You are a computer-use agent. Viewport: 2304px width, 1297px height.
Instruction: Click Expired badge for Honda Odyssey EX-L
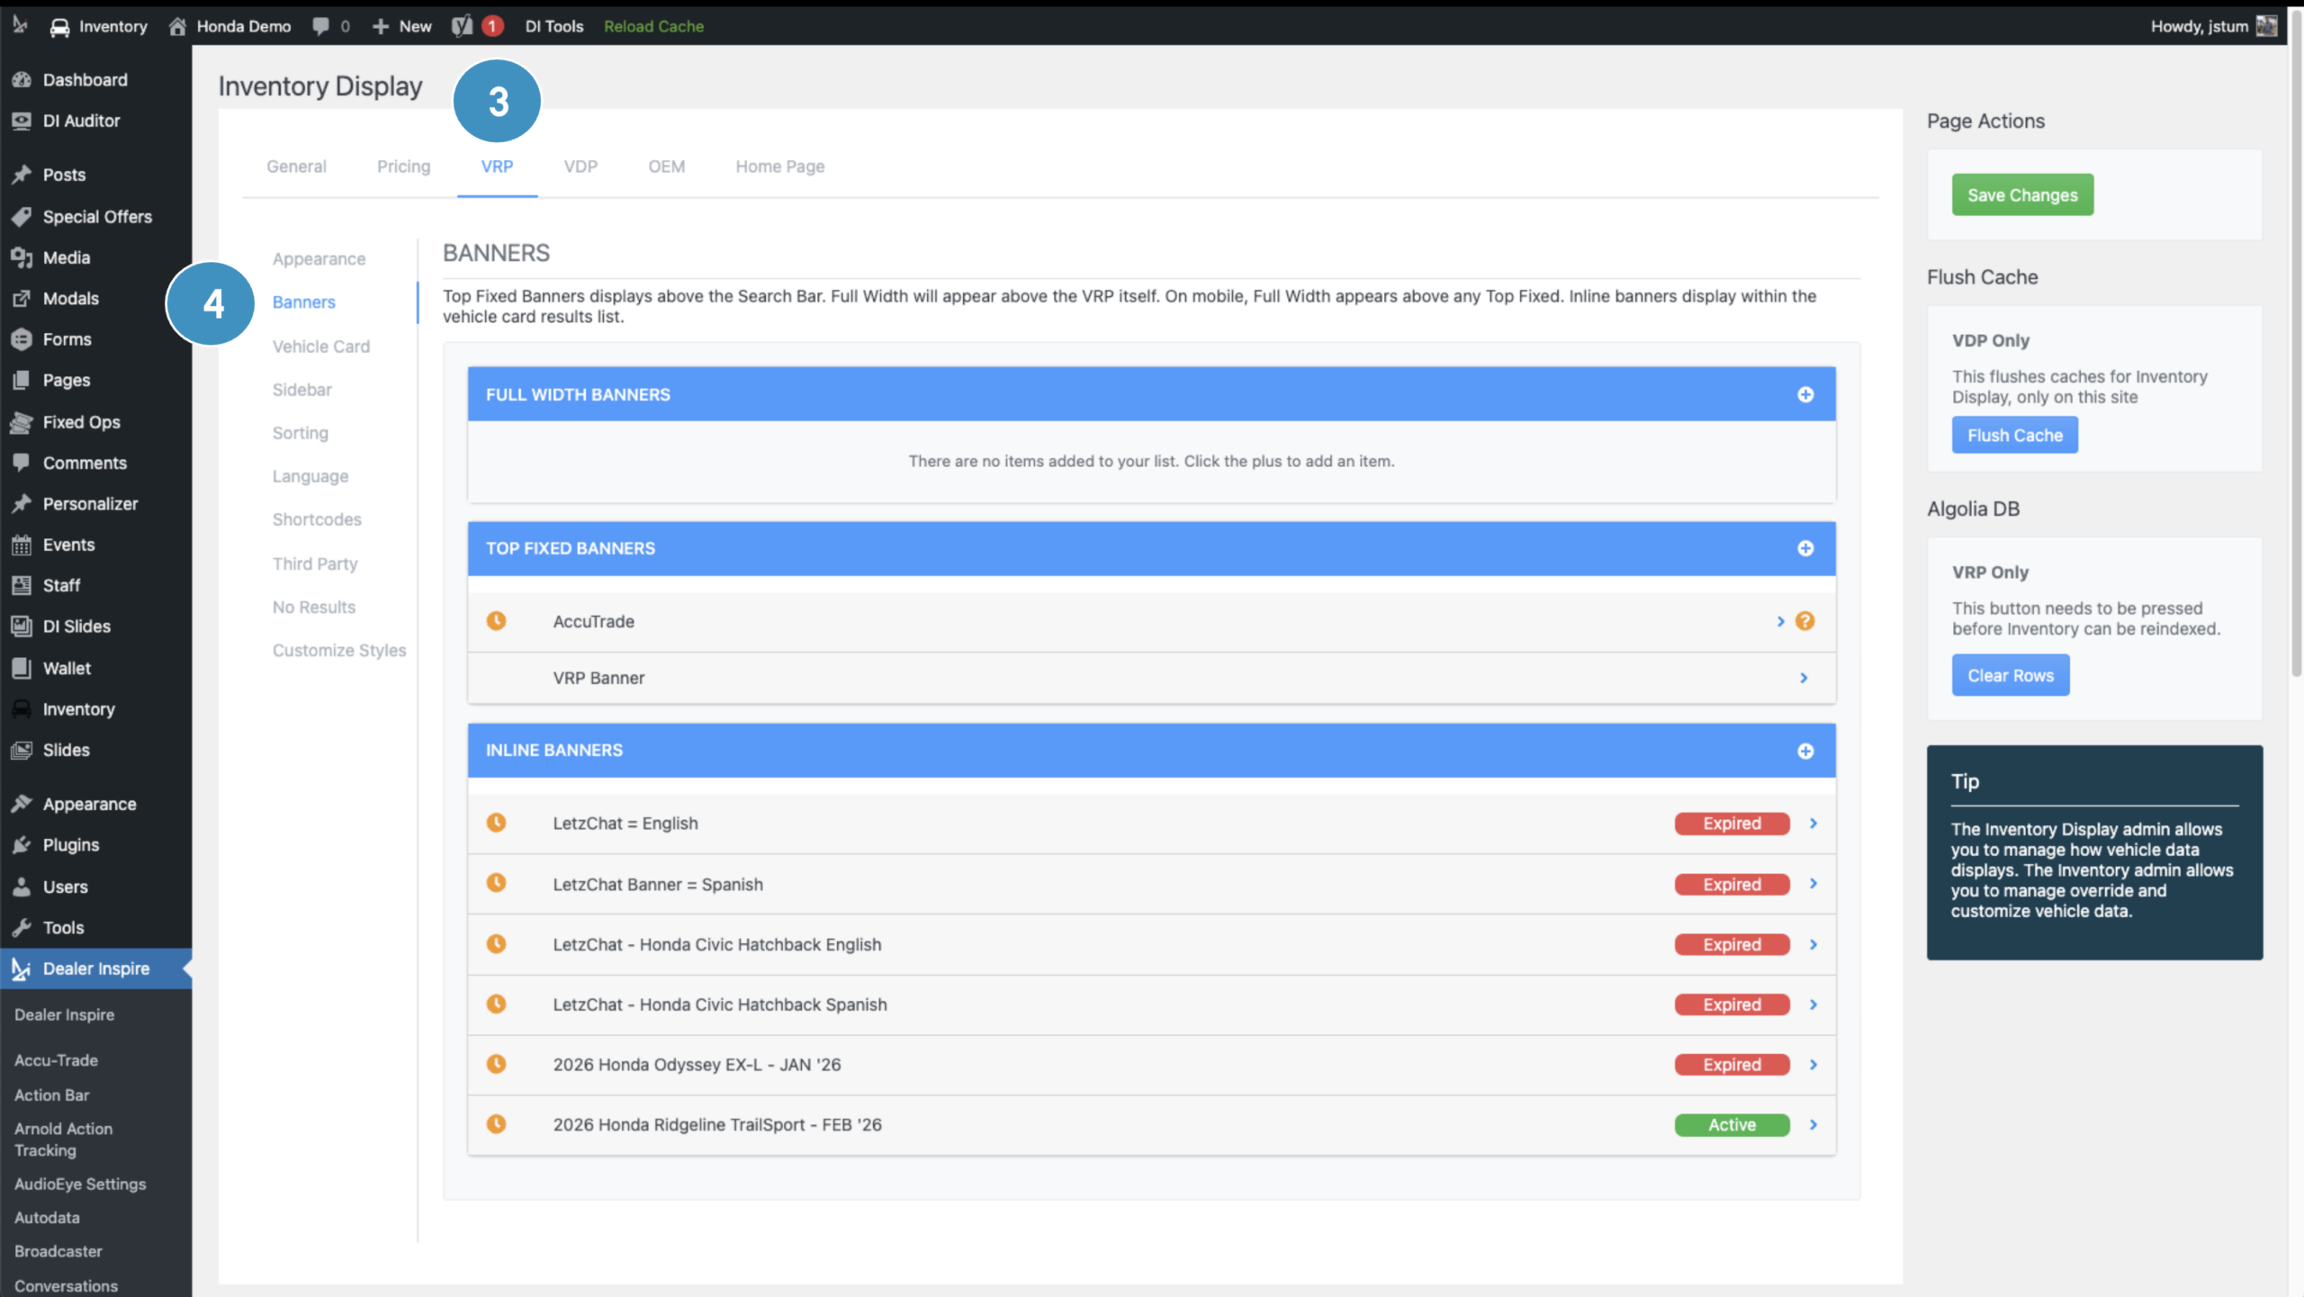1732,1064
